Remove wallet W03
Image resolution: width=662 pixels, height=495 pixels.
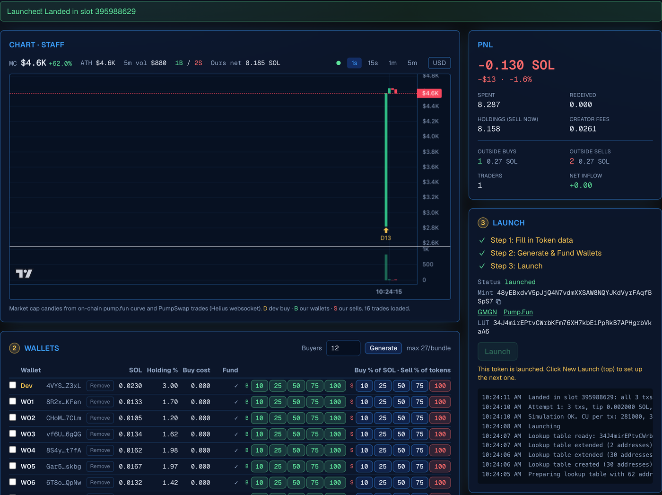coord(100,434)
